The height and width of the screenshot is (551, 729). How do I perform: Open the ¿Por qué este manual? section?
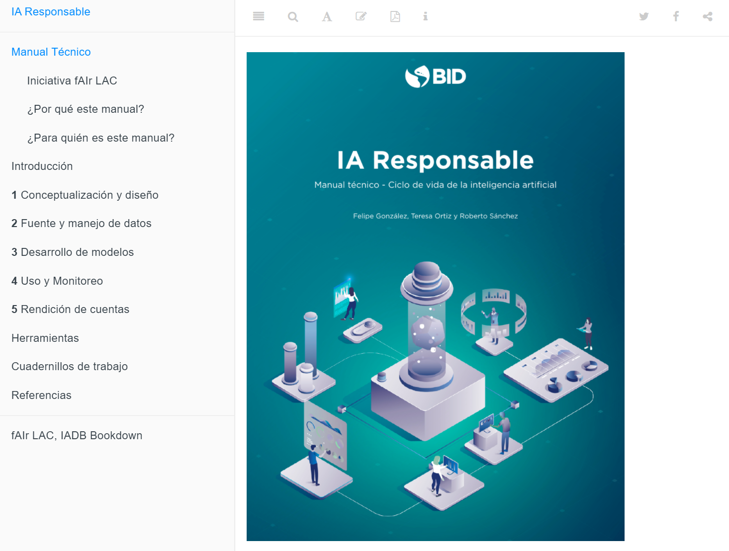tap(86, 109)
